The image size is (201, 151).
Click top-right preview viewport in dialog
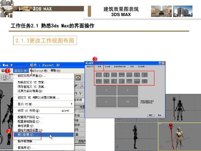(x=128, y=91)
